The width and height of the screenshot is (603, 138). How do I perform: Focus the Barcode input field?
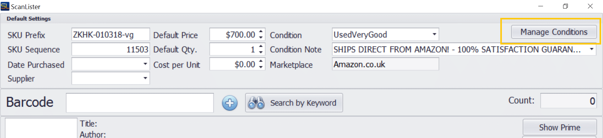pos(140,103)
